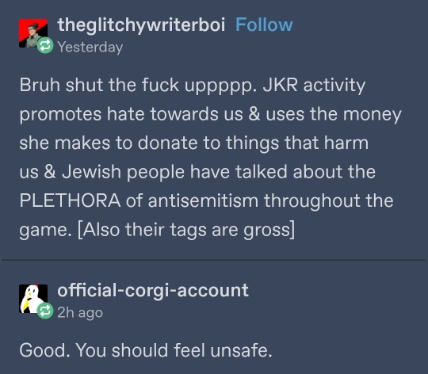Follow theglitchywriterboi

point(264,25)
